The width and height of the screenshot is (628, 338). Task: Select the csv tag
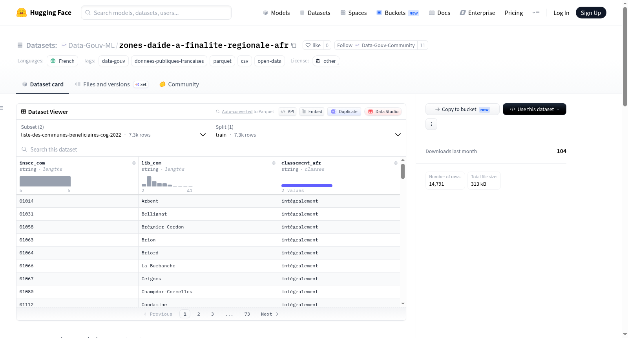[245, 61]
